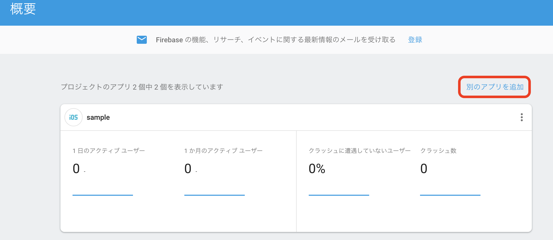Click the daily active users sparkline
This screenshot has width=553, height=240.
(x=103, y=195)
